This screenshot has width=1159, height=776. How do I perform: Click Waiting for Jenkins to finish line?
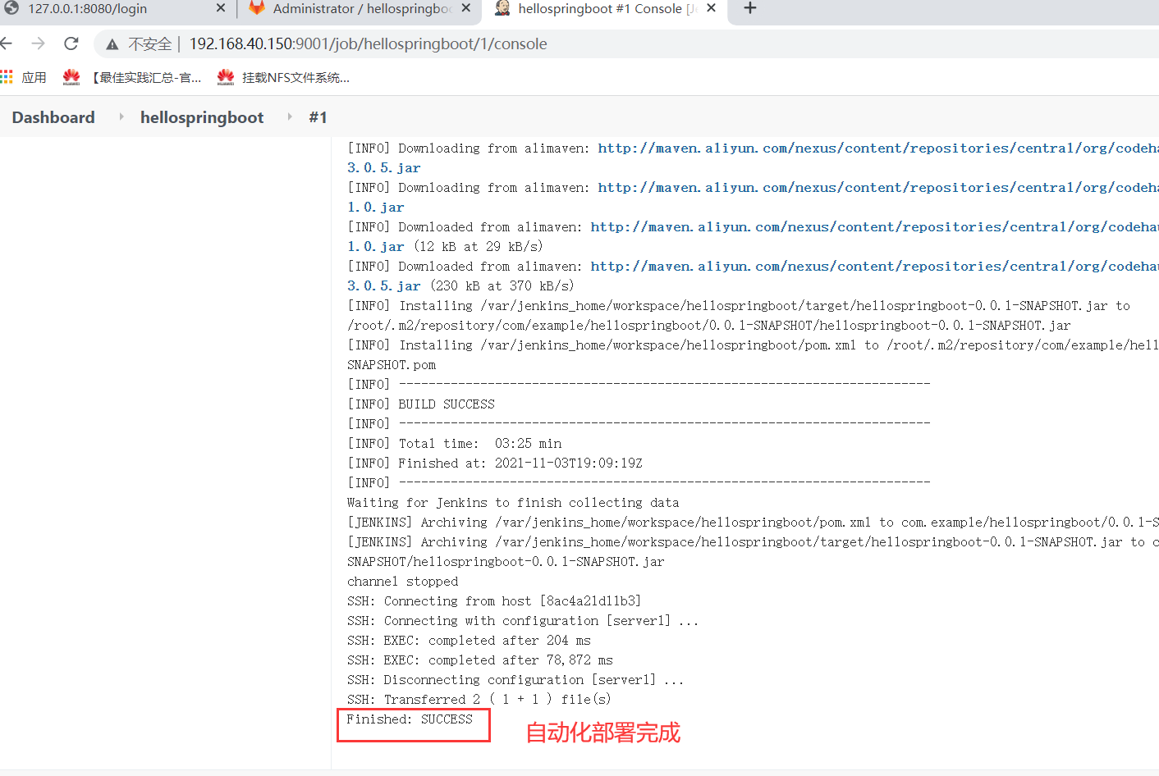click(513, 503)
